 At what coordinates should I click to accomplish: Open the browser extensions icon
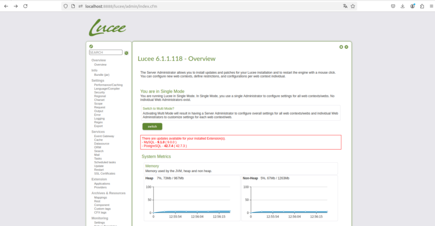click(x=421, y=6)
